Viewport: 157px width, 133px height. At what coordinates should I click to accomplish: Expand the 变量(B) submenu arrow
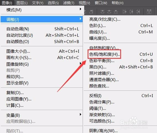(80, 114)
